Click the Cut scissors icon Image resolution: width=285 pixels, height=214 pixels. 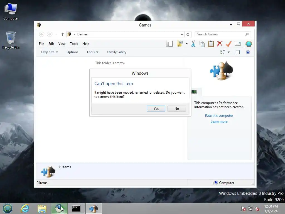pos(193,44)
